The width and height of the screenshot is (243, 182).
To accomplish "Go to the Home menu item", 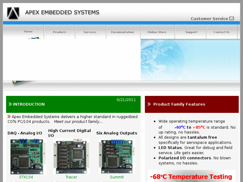I will (28, 31).
